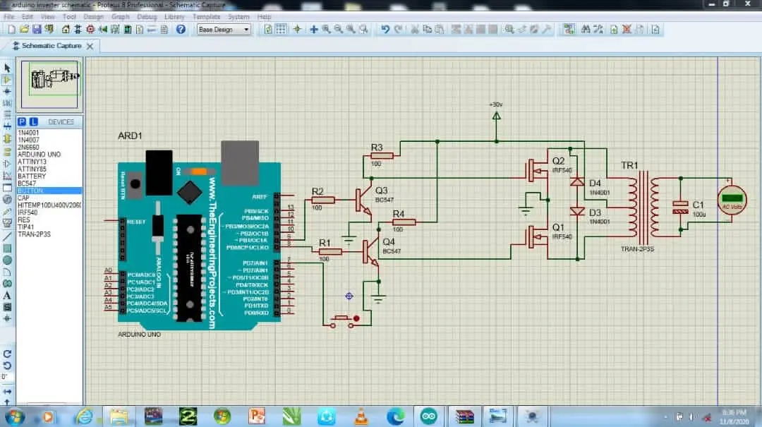The image size is (762, 427).
Task: Click the binoculars Search and Tag icon
Action: tap(586, 29)
